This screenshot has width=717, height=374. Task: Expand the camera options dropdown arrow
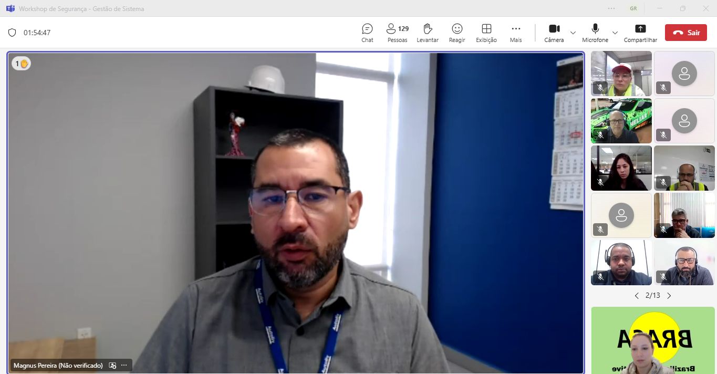(573, 33)
